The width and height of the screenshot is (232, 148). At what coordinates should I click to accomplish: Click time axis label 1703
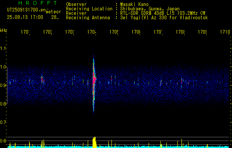(70, 32)
